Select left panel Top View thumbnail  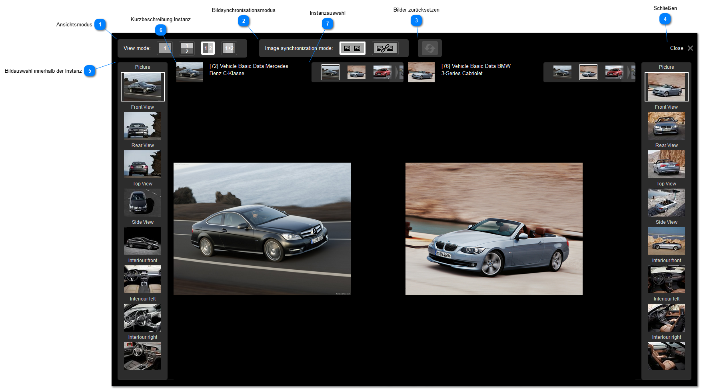point(143,203)
